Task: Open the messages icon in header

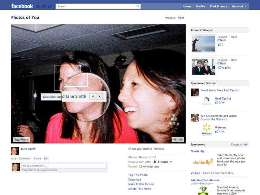Action: coord(44,6)
